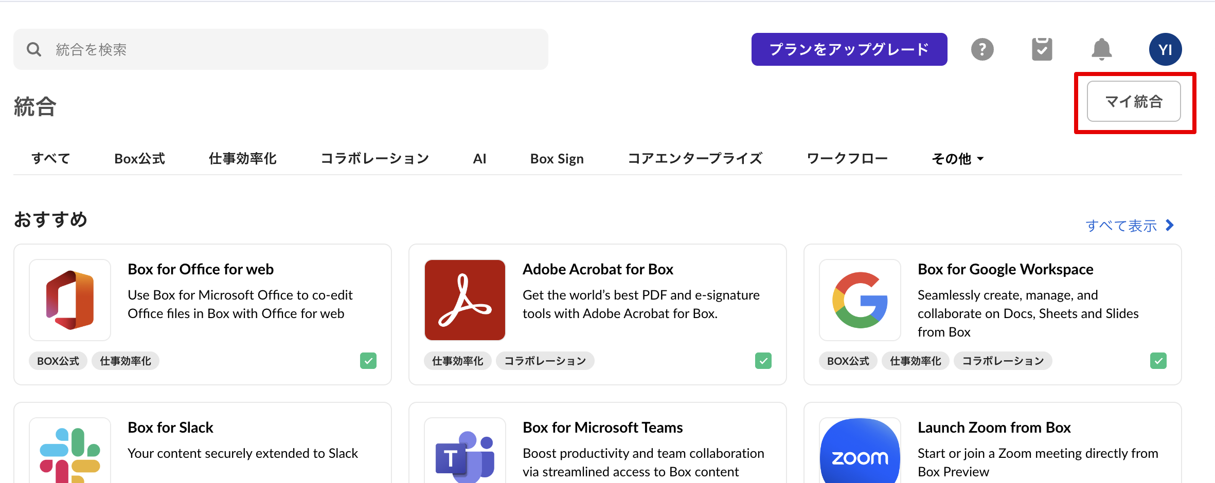Click the Google Workspace logo icon

click(x=860, y=300)
